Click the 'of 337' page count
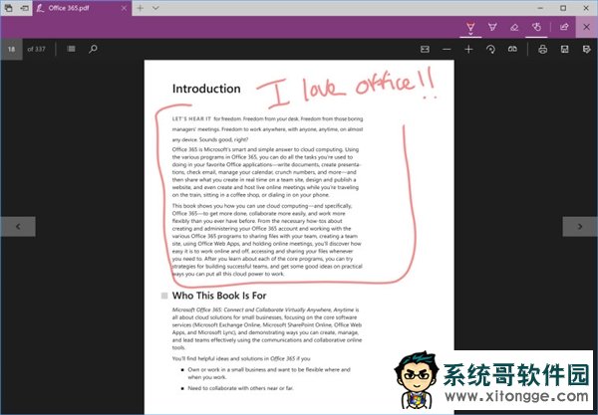This screenshot has height=415, width=598. click(x=36, y=49)
